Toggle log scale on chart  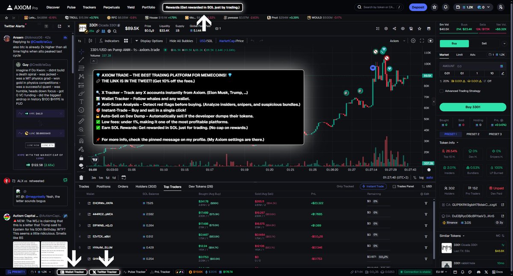422,177
